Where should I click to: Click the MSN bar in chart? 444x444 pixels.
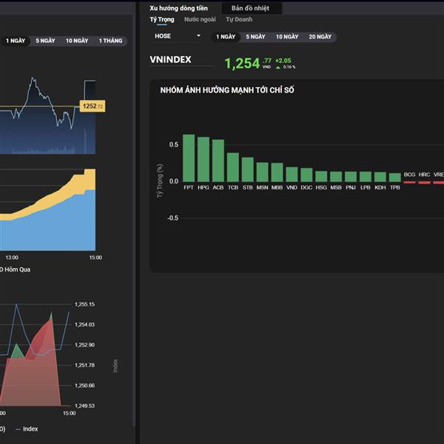(x=262, y=172)
